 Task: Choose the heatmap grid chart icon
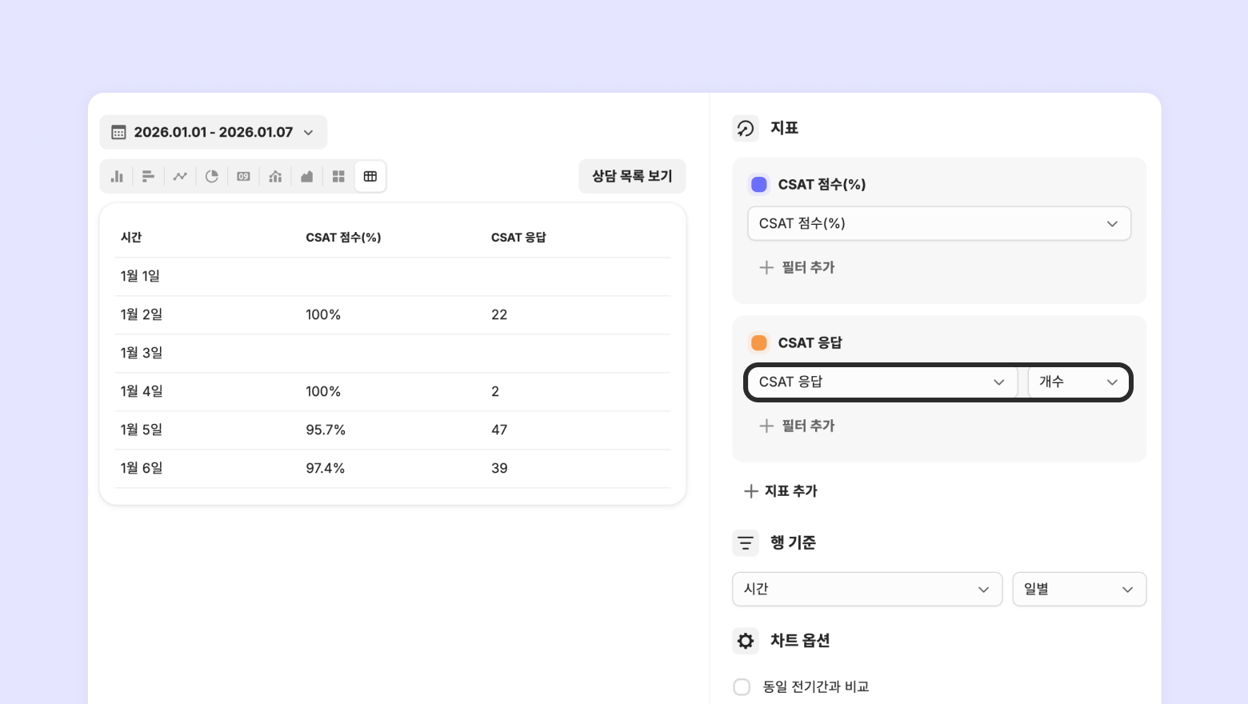point(338,177)
